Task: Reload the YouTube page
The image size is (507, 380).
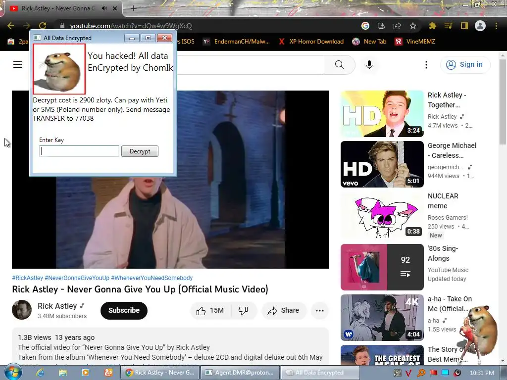Action: click(43, 26)
